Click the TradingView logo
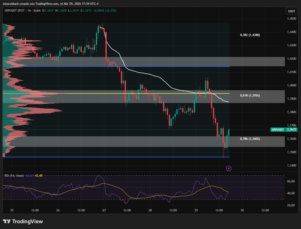Screen dimensions: 301x229 (23, 221)
